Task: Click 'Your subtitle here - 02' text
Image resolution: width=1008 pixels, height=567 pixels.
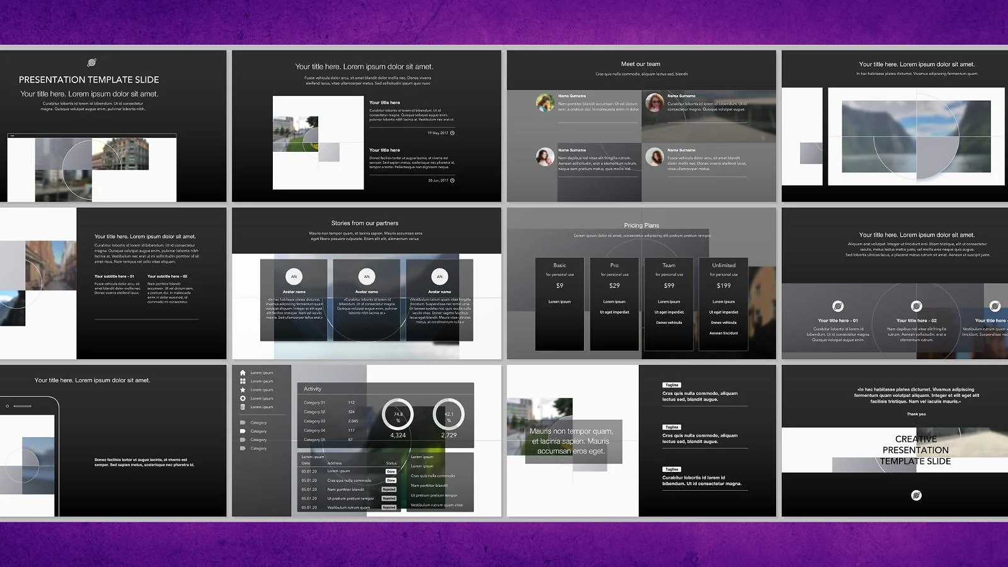Action: (x=167, y=276)
